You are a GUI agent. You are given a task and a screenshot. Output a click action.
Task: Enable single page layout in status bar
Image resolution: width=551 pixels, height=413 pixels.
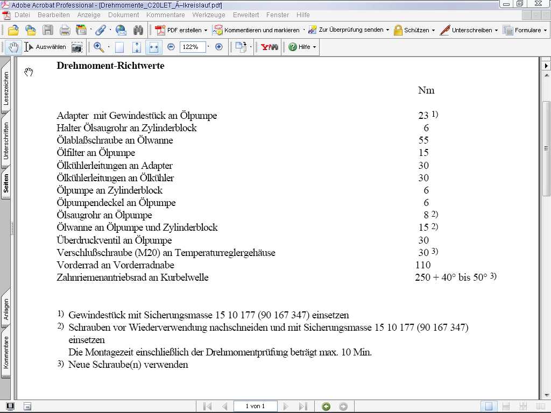click(x=489, y=407)
